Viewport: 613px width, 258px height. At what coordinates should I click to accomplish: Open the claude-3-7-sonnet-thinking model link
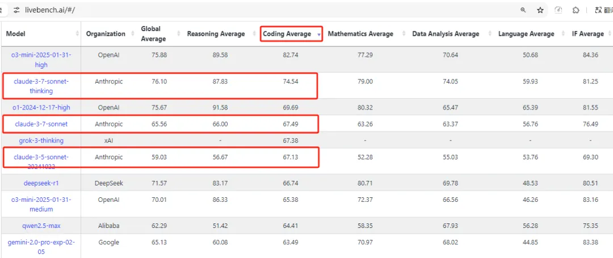(x=41, y=86)
